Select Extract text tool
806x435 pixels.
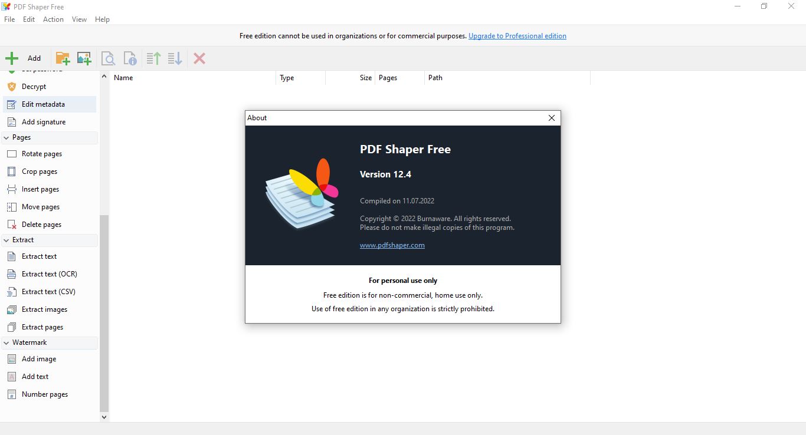coord(50,256)
